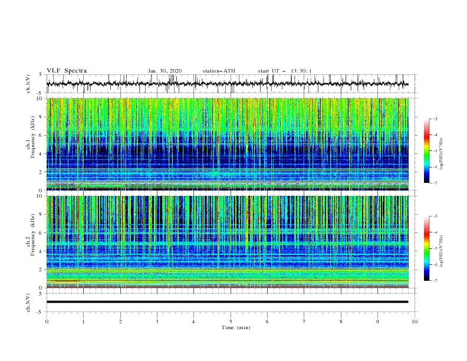467x361 pixels.
Task: Click the '-7' value on ch.2 colorbar
Action: pyautogui.click(x=435, y=281)
